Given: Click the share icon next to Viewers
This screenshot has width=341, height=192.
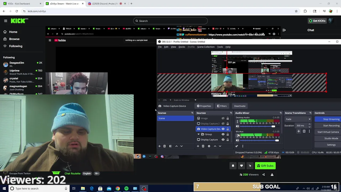Looking at the screenshot, I should 263,175.
